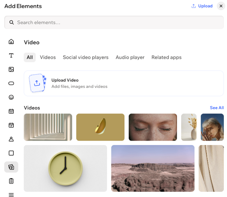Close the Add Elements panel

(221, 6)
